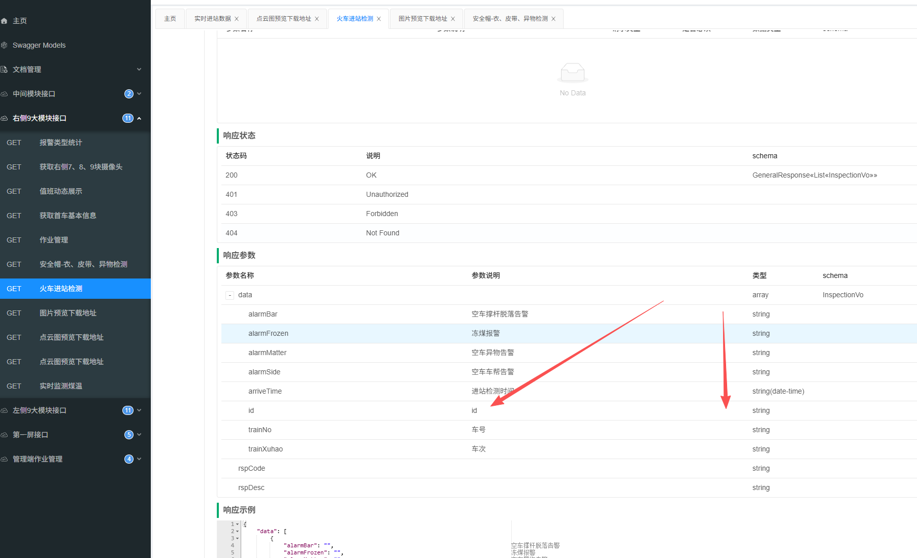Select the GET 值班动态展示 sidebar entry
This screenshot has width=917, height=558.
61,191
